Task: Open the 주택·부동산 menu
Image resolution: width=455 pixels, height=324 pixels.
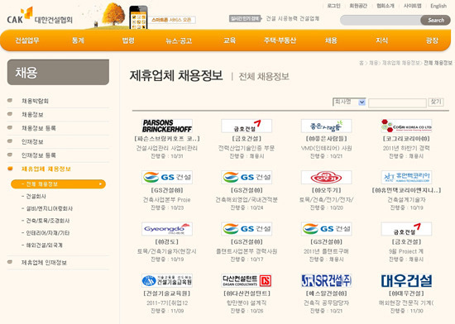Action: pyautogui.click(x=280, y=40)
